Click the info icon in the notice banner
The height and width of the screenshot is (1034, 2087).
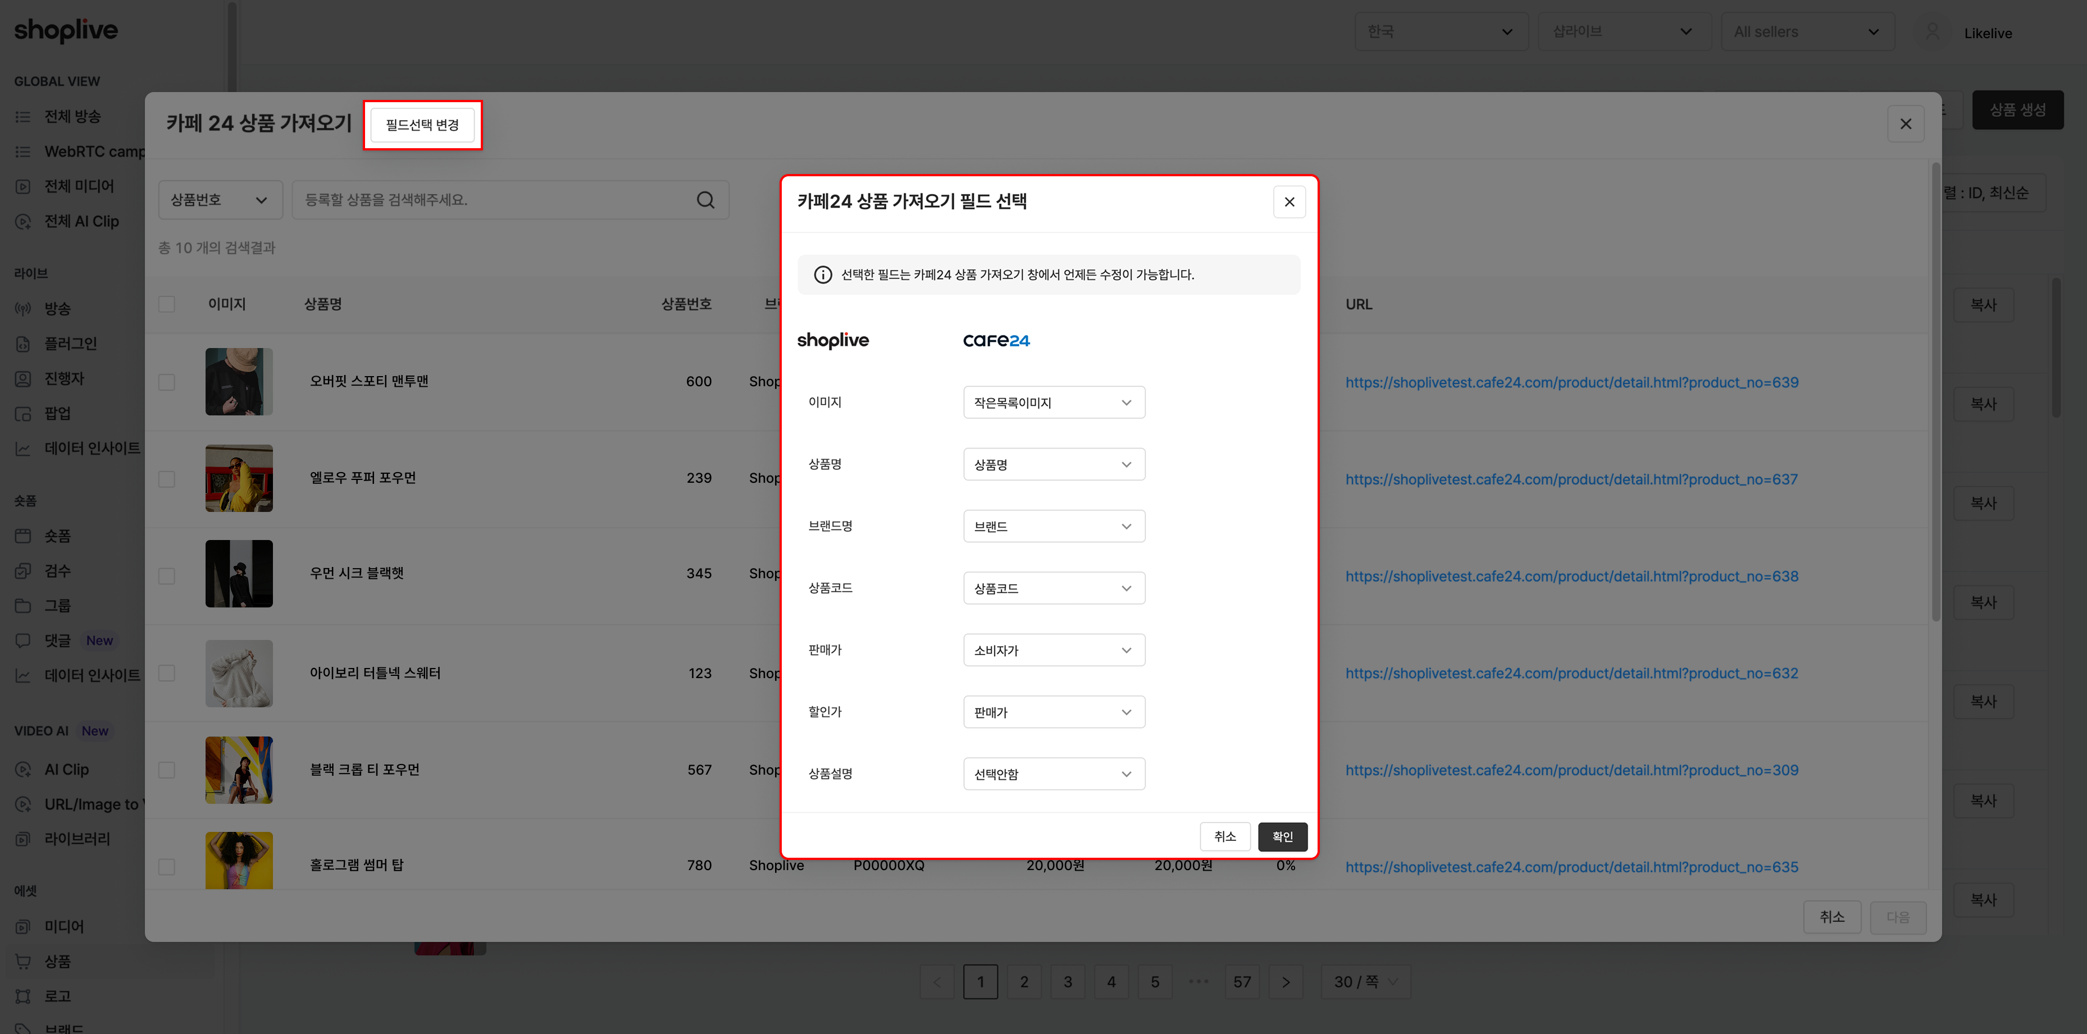click(822, 274)
